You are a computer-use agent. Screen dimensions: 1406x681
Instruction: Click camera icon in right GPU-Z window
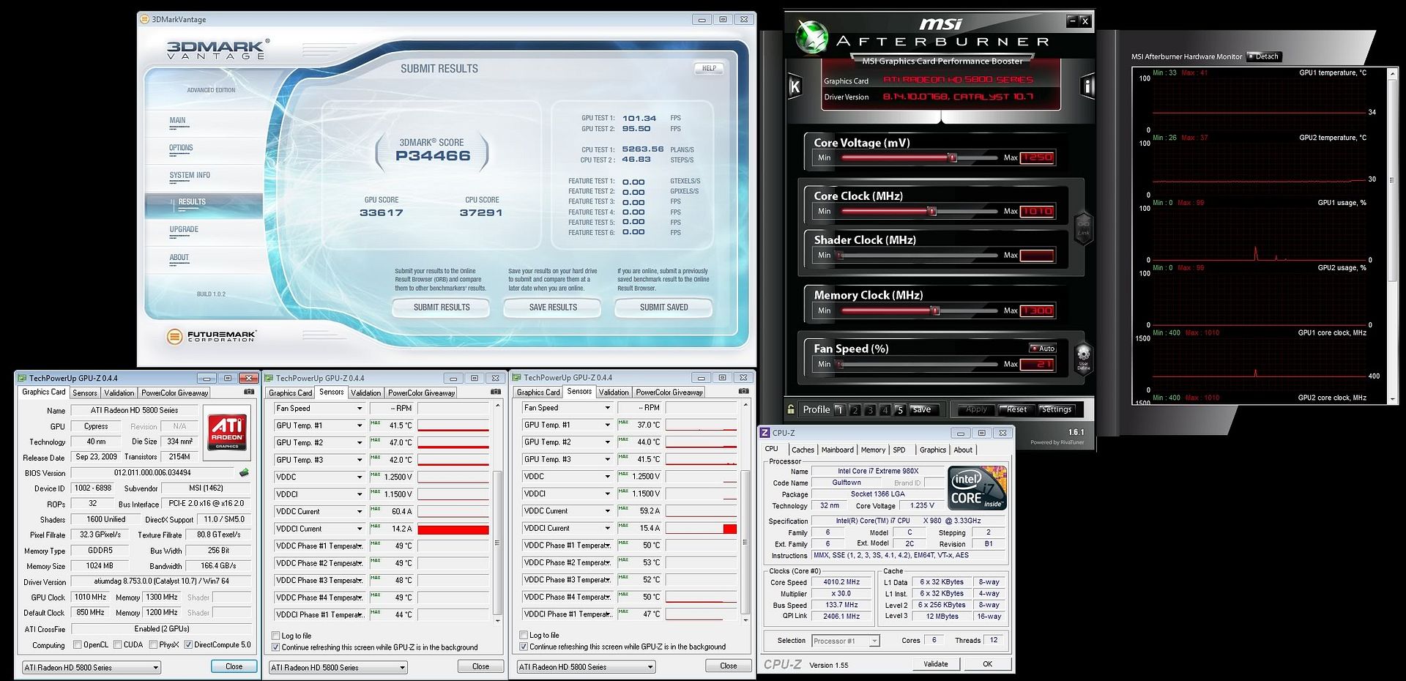pos(744,392)
